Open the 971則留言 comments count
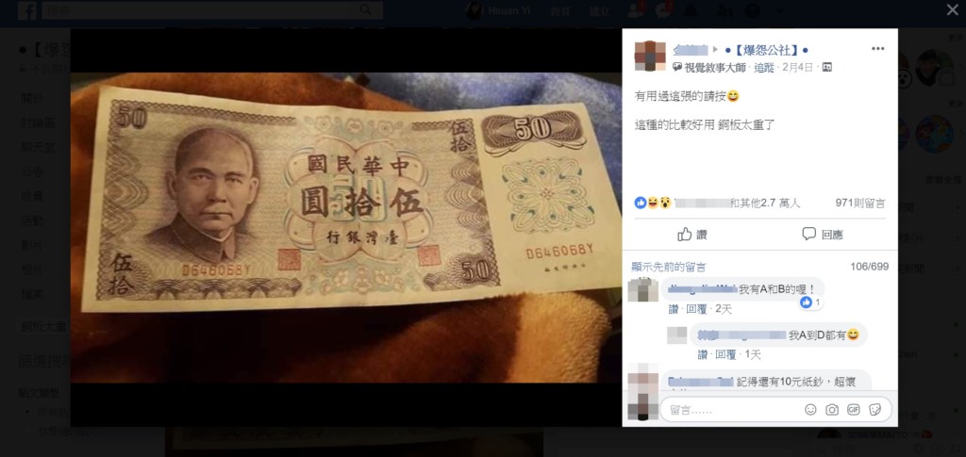The image size is (966, 457). (860, 203)
